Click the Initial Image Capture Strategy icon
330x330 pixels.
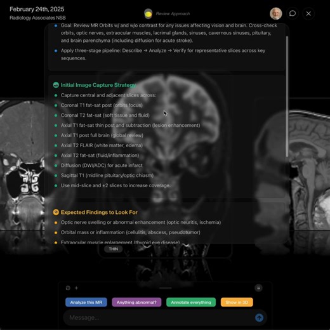point(56,85)
